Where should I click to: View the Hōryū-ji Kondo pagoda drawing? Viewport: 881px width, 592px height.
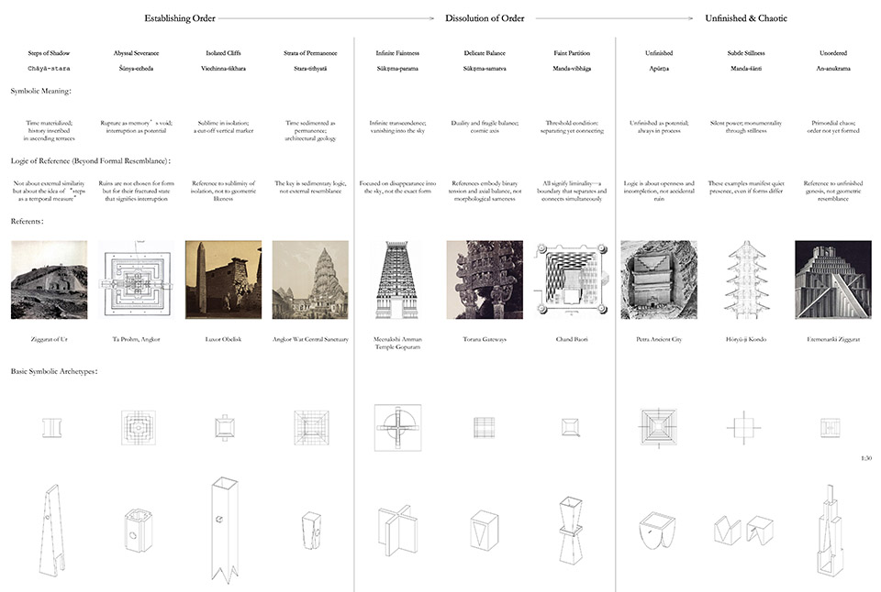[x=744, y=280]
